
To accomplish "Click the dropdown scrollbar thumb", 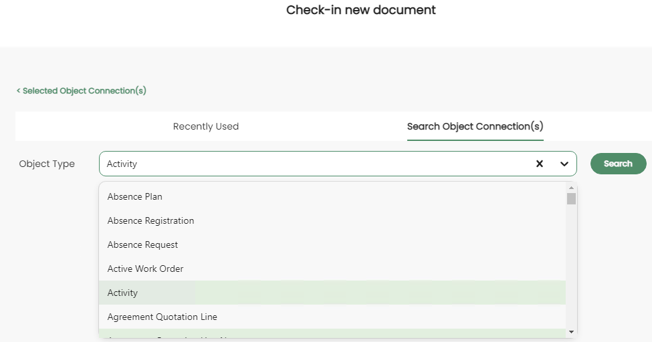I will coord(571,198).
